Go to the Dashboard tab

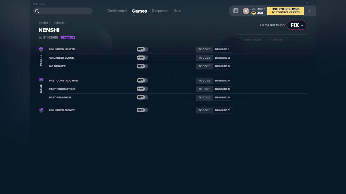[117, 11]
